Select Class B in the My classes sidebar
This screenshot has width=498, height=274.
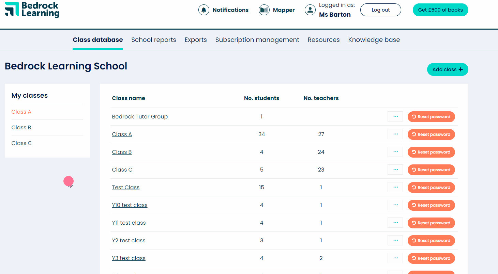[21, 127]
